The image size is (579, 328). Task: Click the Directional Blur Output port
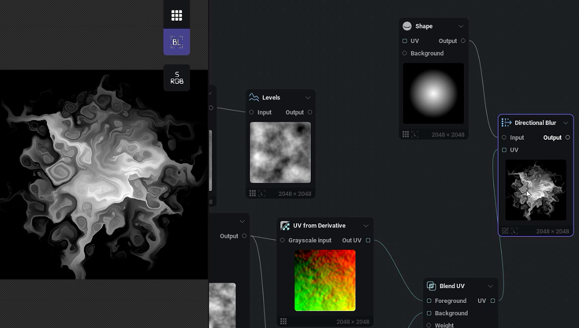click(568, 137)
